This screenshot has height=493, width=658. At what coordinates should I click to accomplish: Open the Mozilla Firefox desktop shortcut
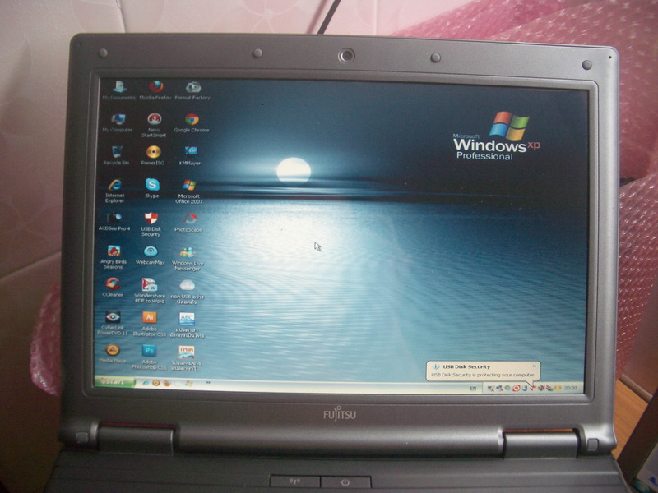(155, 86)
